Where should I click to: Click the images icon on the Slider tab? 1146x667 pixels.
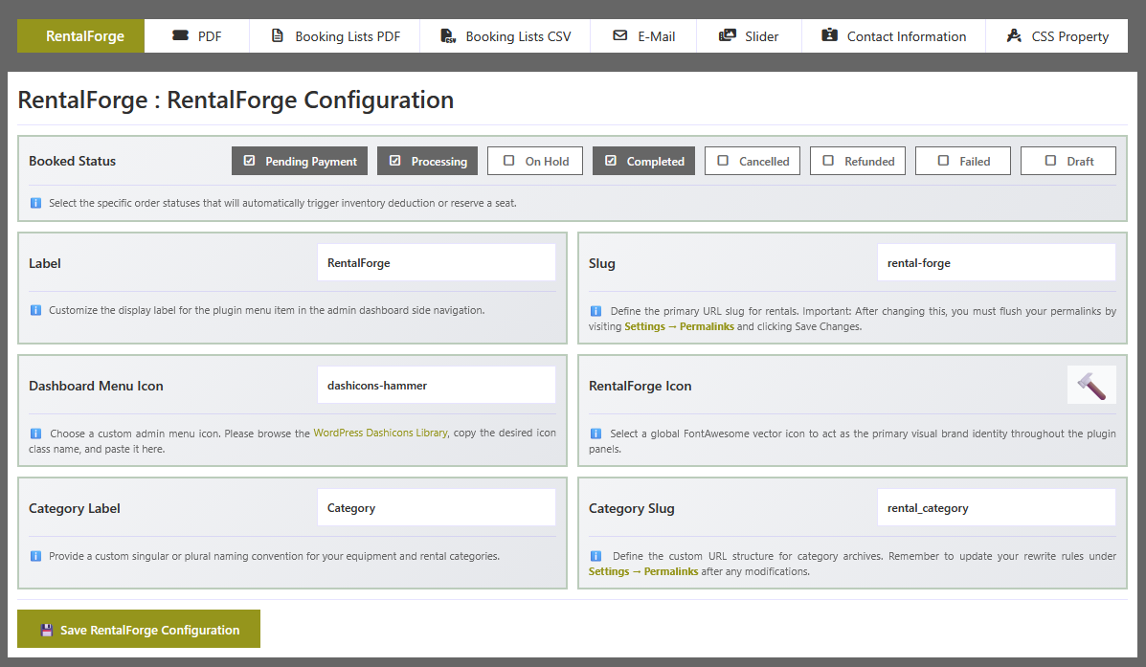[x=728, y=35]
